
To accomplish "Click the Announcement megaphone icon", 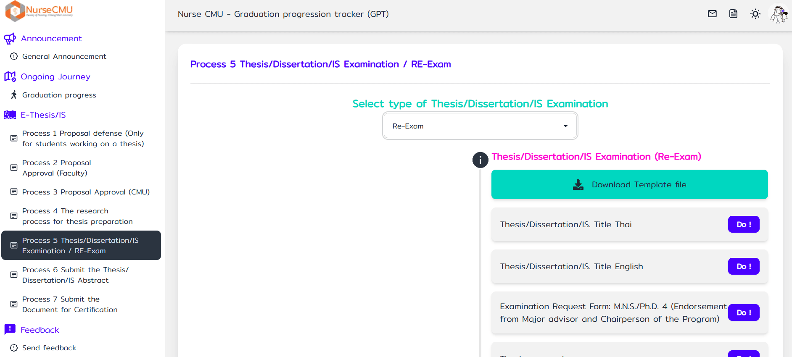I will click(x=10, y=39).
